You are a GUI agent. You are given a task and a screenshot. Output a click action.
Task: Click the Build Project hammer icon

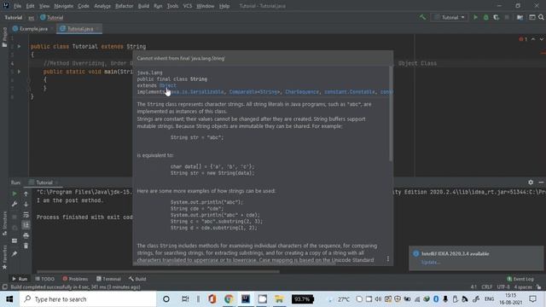click(422, 17)
